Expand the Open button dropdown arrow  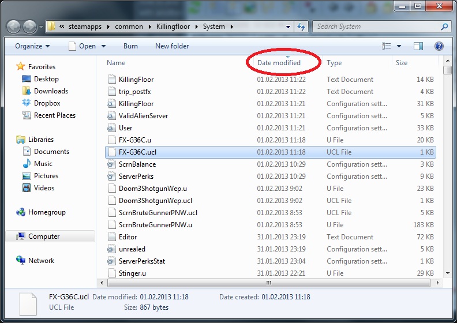[104, 46]
